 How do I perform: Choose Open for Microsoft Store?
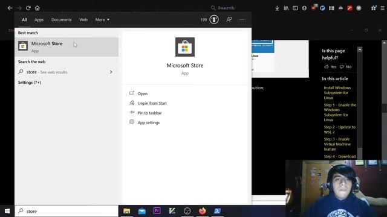pos(143,93)
